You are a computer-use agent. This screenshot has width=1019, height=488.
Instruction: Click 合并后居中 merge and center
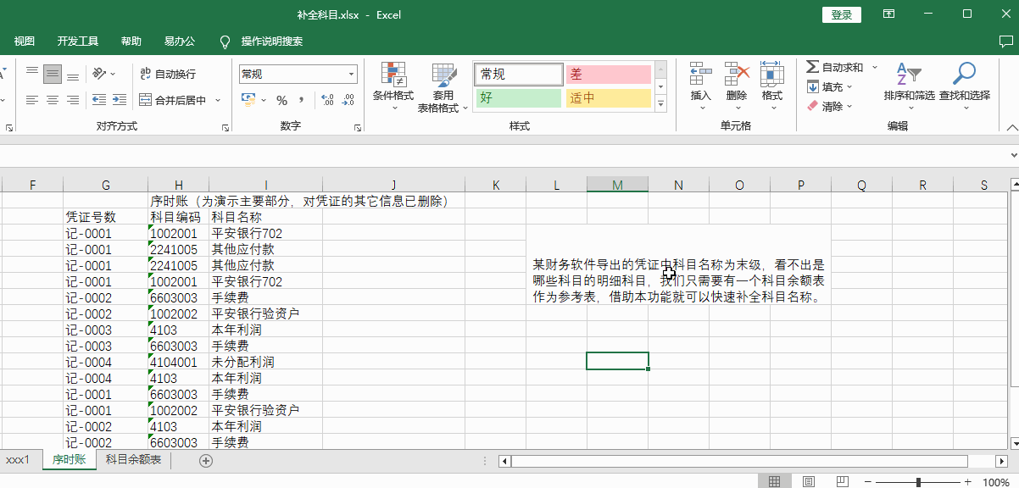(x=173, y=100)
